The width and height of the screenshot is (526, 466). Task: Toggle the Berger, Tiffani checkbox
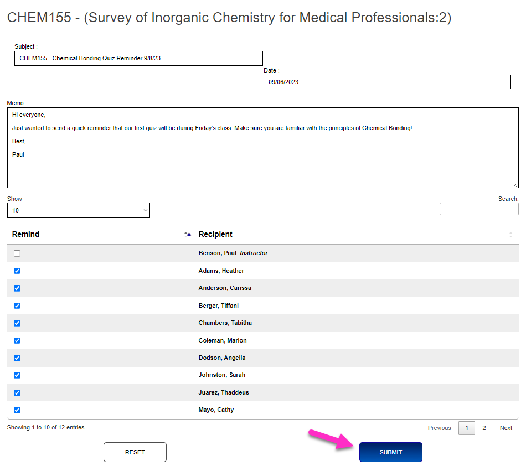pos(17,306)
